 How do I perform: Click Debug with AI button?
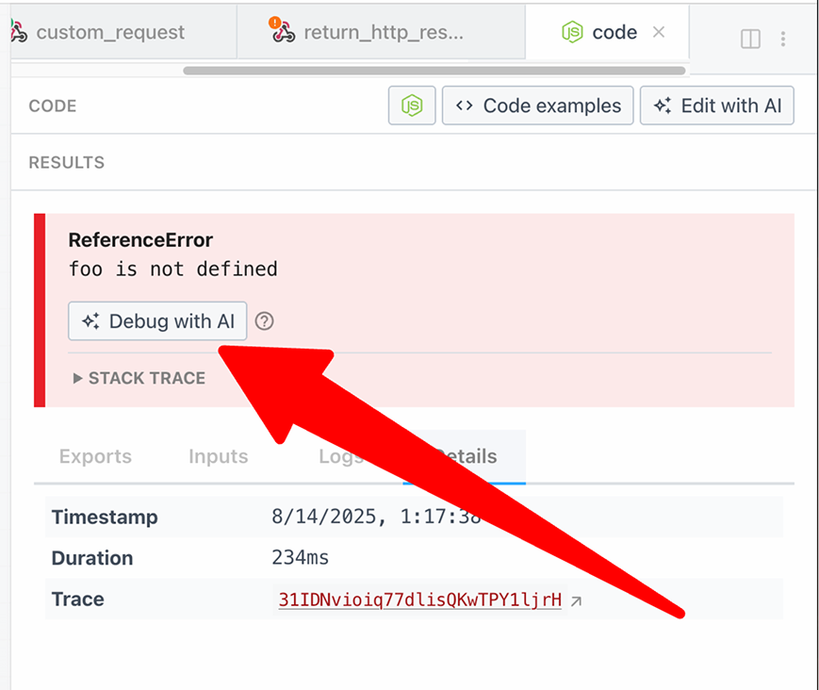pyautogui.click(x=157, y=321)
